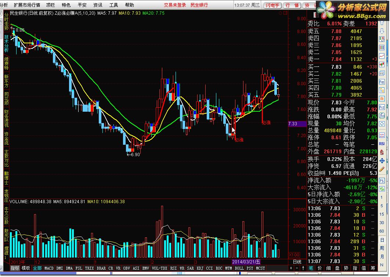Select the N multi-day period option
This screenshot has height=277, width=390.
(x=382, y=265)
